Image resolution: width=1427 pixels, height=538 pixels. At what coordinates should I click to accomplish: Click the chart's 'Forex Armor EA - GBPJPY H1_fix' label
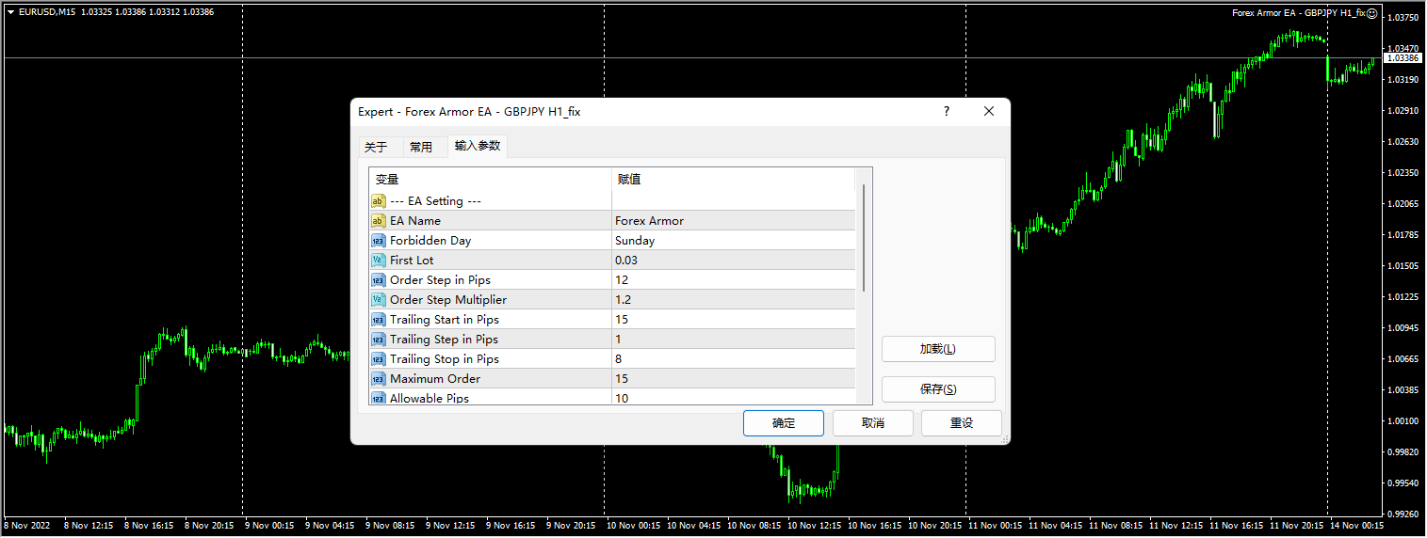(x=1299, y=13)
